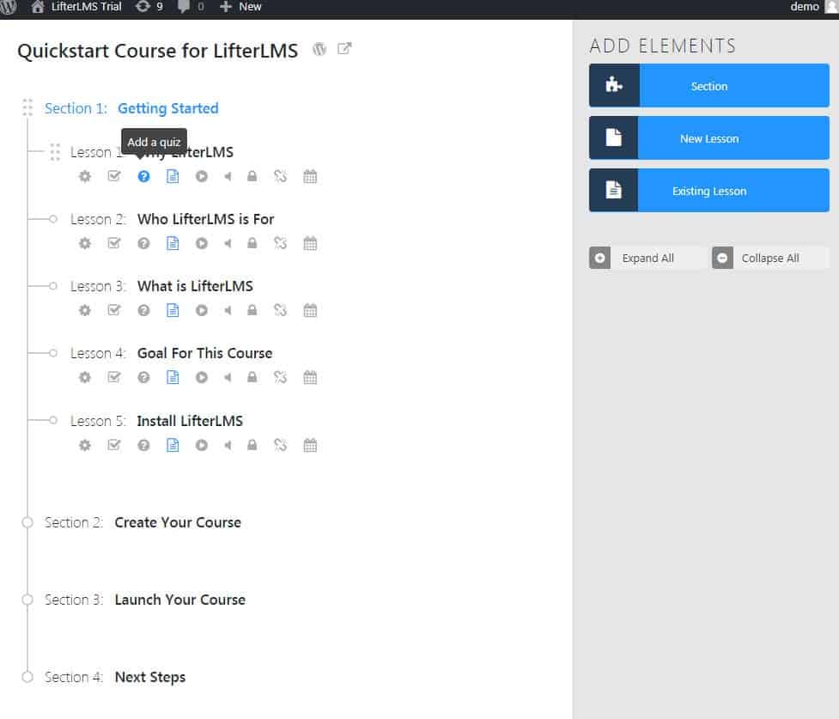839x719 pixels.
Task: Click the lock icon for Goal For This Course
Action: point(252,377)
